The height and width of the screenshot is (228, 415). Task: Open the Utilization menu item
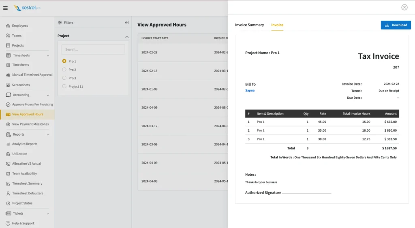coord(19,153)
